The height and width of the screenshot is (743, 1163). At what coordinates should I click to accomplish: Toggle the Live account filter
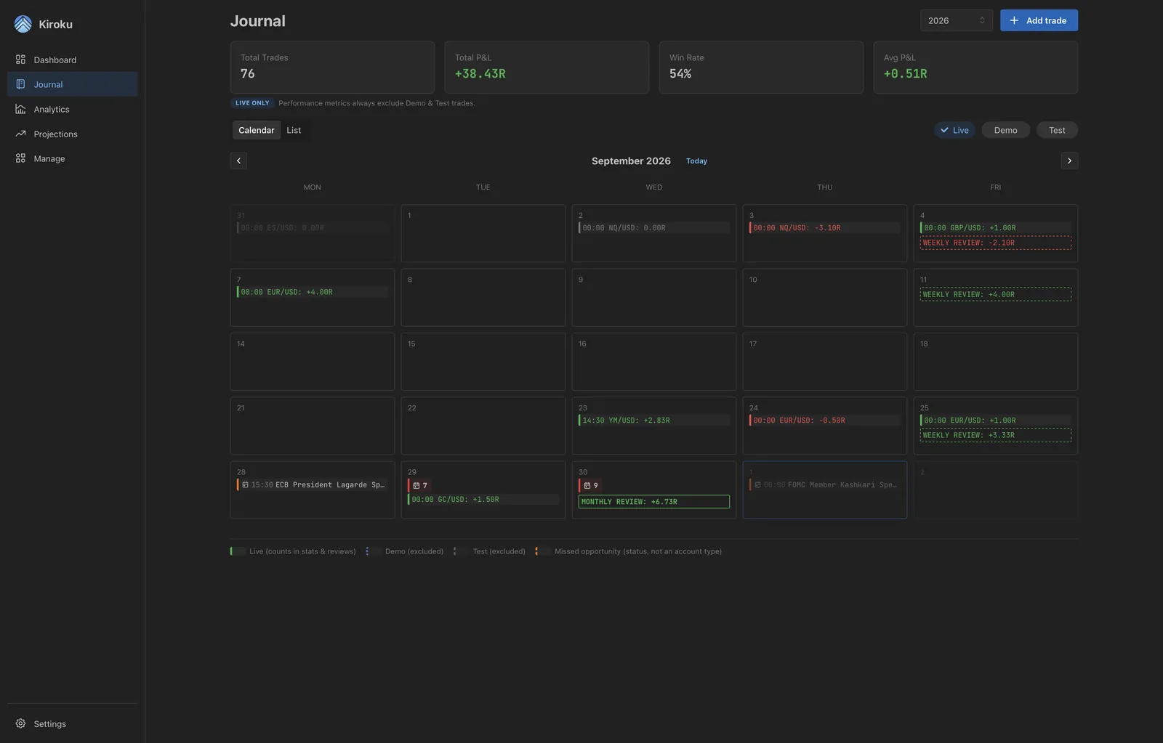tap(954, 130)
